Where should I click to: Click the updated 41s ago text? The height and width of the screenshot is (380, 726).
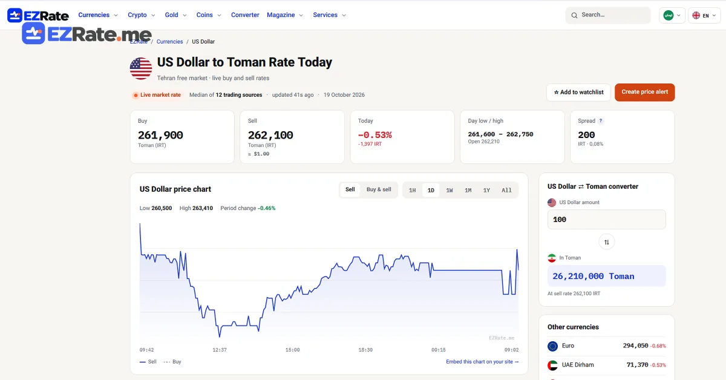(x=293, y=95)
